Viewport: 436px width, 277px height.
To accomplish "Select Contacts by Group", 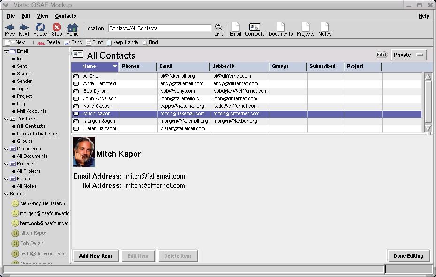I will click(38, 134).
